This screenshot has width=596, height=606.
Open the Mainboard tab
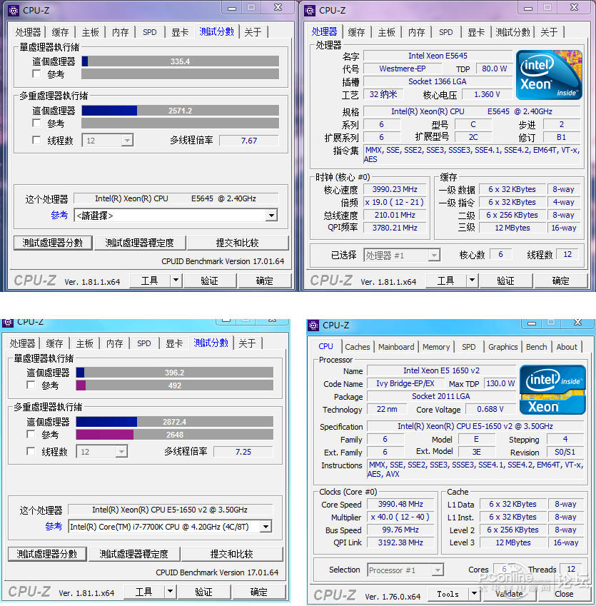pyautogui.click(x=396, y=347)
